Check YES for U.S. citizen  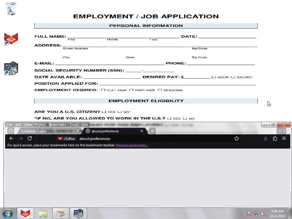point(104,112)
